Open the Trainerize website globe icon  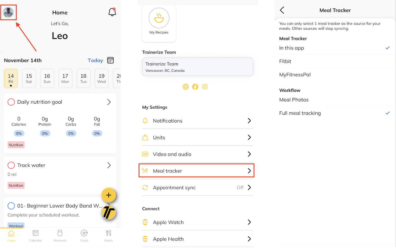point(186,87)
